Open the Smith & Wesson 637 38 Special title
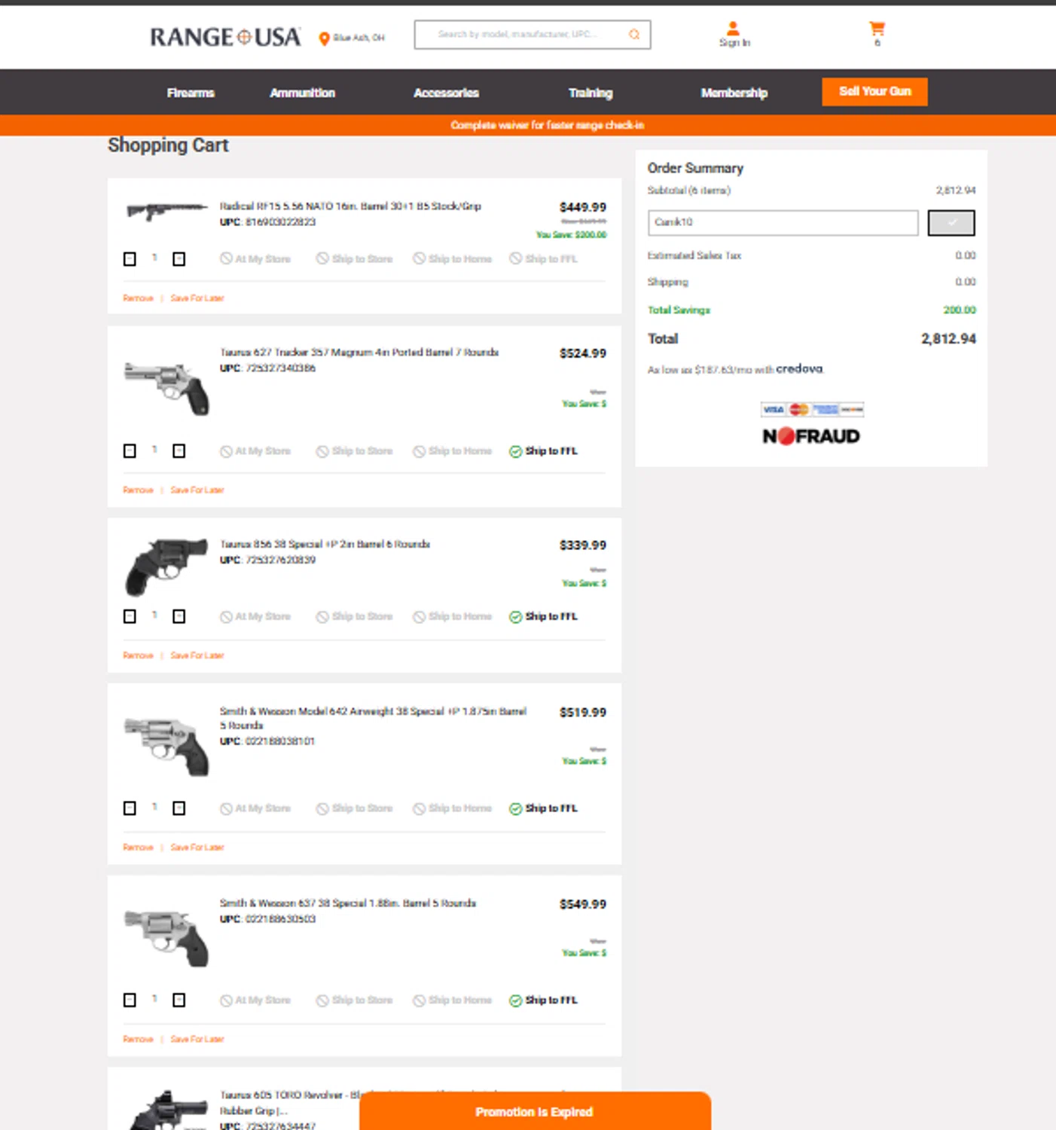The height and width of the screenshot is (1130, 1056). (x=348, y=903)
